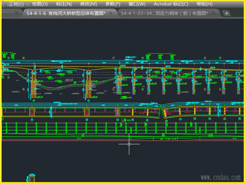Click the crosshair cursor pickbox in the drawing
The width and height of the screenshot is (245, 183).
click(x=129, y=144)
